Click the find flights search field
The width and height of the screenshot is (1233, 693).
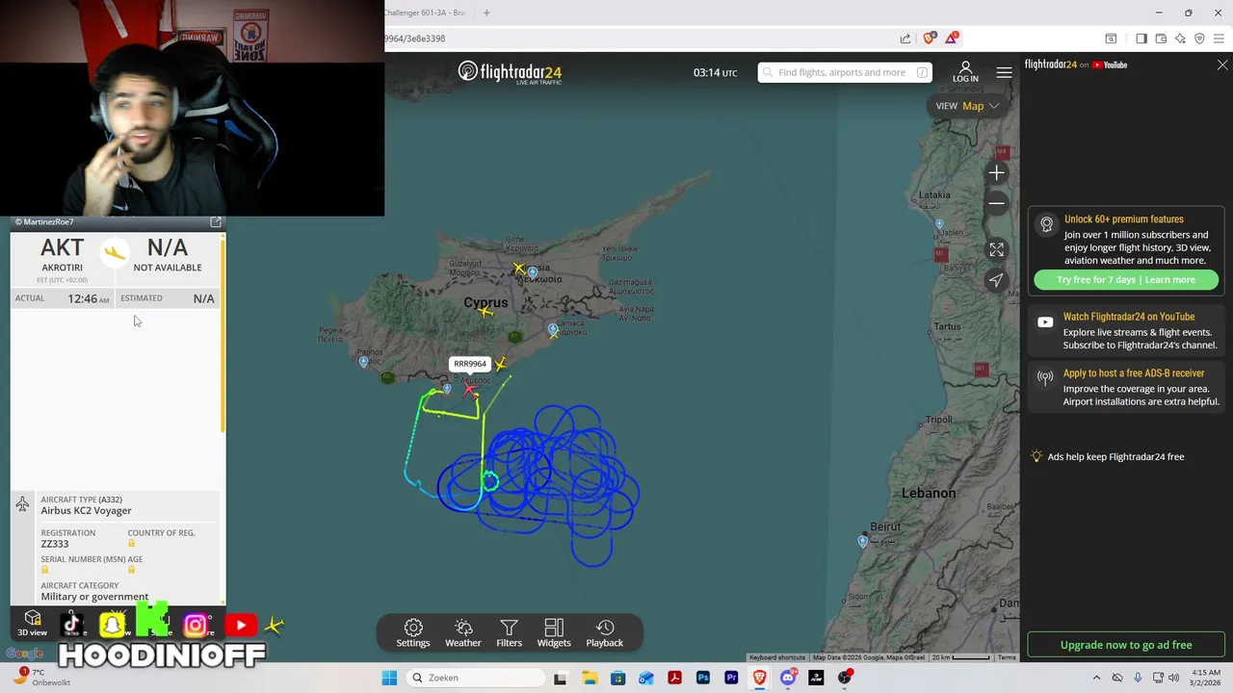coord(845,72)
